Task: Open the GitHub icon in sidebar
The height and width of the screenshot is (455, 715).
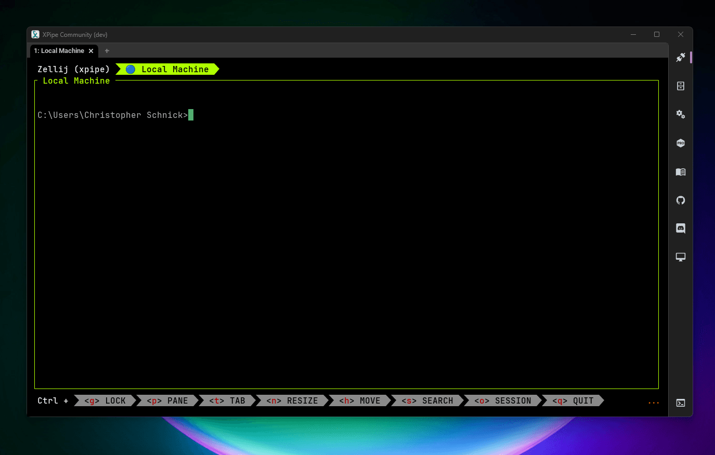Action: [680, 200]
